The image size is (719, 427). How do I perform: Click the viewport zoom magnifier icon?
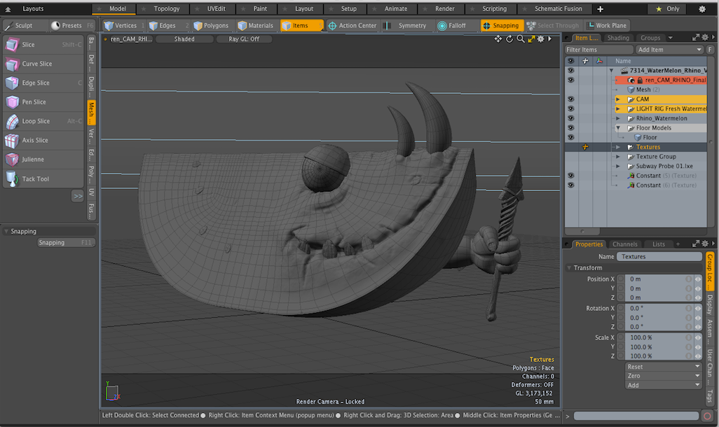(521, 39)
